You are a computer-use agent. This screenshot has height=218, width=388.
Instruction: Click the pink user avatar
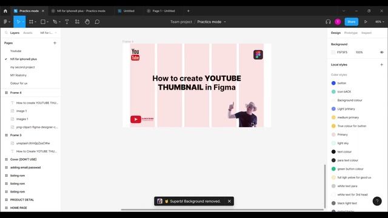click(x=338, y=22)
